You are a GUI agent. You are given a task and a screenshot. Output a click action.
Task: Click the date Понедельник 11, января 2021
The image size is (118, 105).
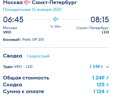(x=32, y=10)
